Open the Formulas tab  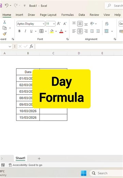pyautogui.click(x=67, y=15)
